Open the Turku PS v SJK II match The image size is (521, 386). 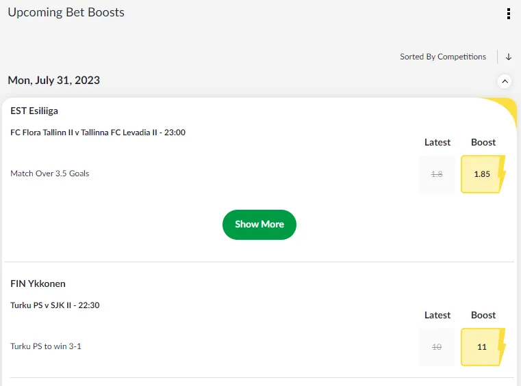click(x=55, y=305)
